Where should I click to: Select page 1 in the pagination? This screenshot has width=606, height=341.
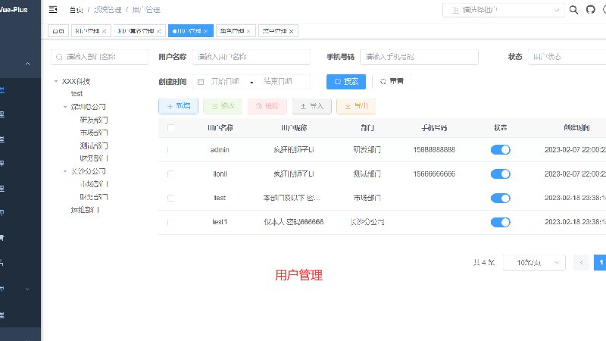600,262
